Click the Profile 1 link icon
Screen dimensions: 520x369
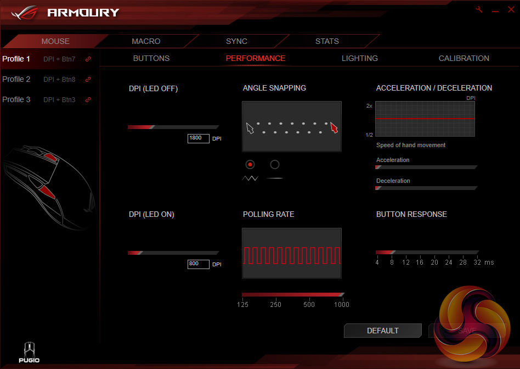click(x=88, y=59)
